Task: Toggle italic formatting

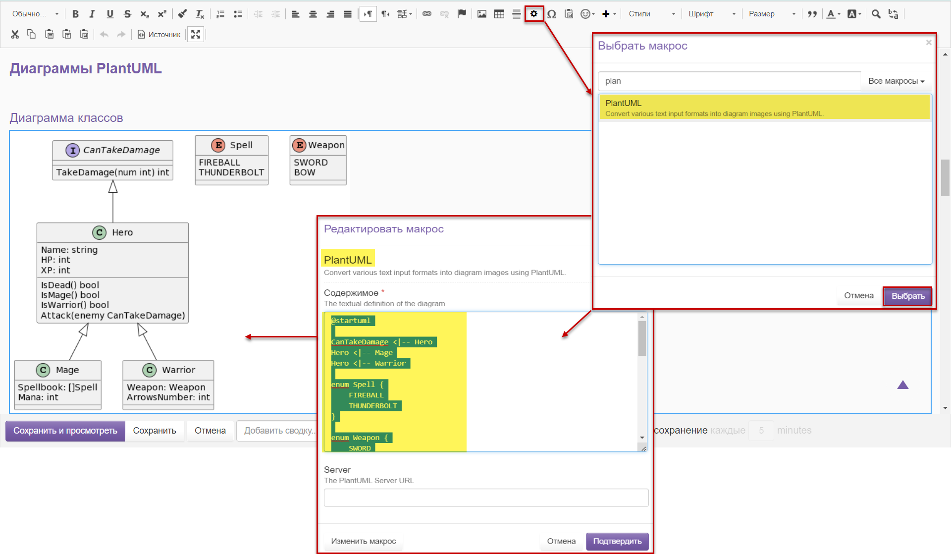Action: (92, 14)
